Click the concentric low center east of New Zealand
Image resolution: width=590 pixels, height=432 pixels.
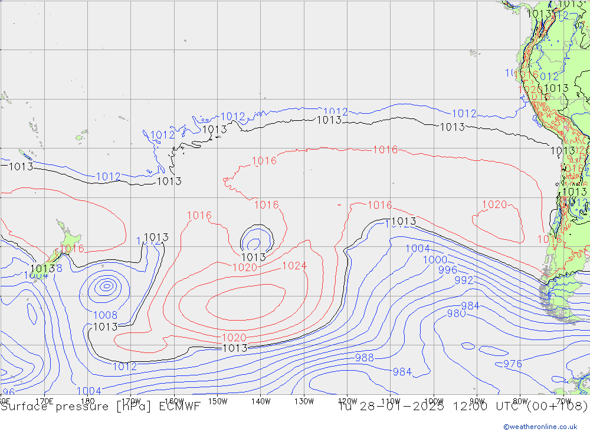click(x=106, y=286)
